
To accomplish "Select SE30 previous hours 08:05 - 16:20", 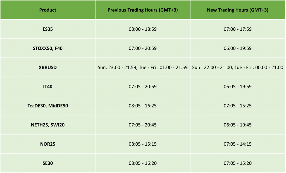I will [x=143, y=163].
